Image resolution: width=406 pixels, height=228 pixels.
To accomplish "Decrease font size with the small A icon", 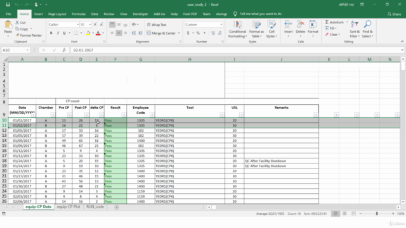I will (x=101, y=24).
